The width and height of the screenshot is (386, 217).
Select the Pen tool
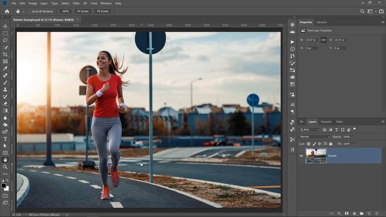tap(5, 131)
